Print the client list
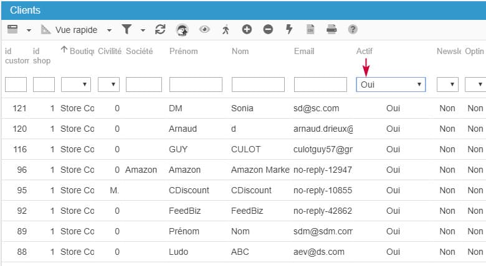The height and width of the screenshot is (266, 486). (x=331, y=29)
